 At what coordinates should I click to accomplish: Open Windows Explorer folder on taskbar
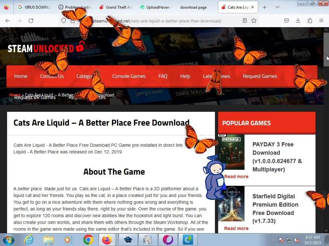49,240
